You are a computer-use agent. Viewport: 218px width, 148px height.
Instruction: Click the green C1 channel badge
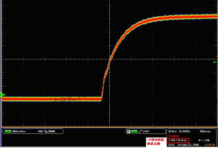coord(7,131)
